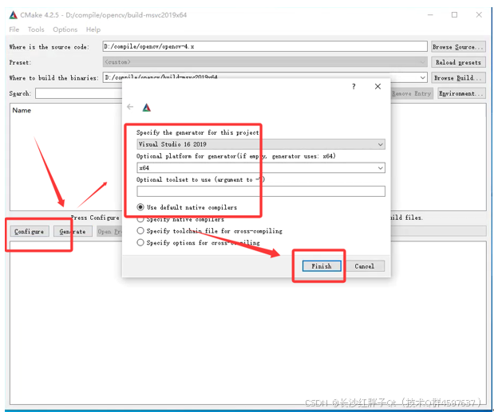The width and height of the screenshot is (494, 412).
Task: Open the Tools menu
Action: click(36, 29)
